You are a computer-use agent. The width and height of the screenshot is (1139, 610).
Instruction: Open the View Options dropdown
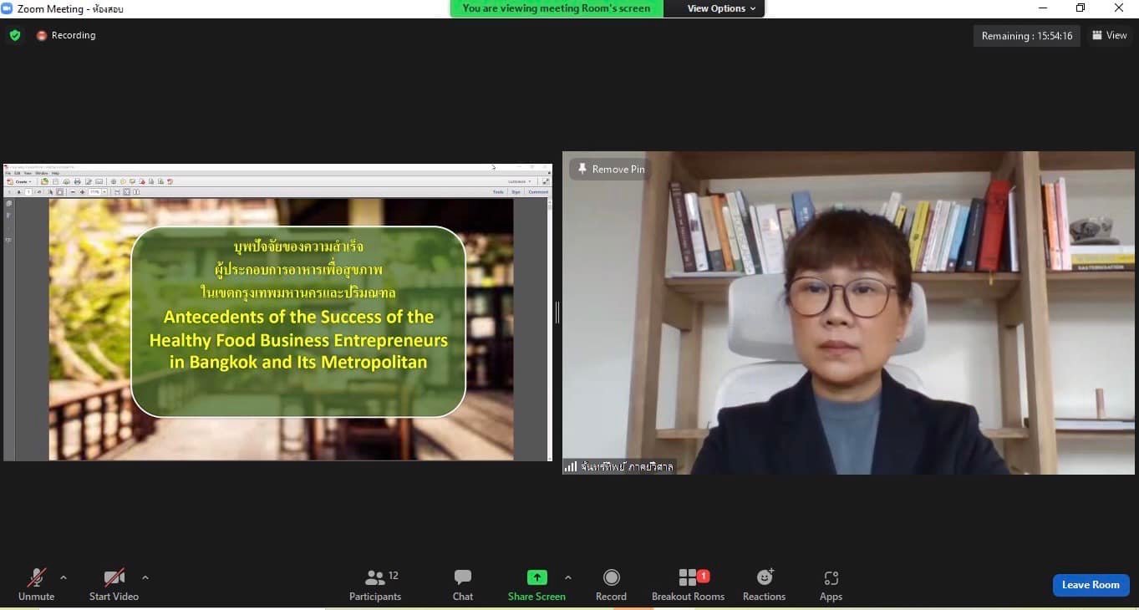720,8
